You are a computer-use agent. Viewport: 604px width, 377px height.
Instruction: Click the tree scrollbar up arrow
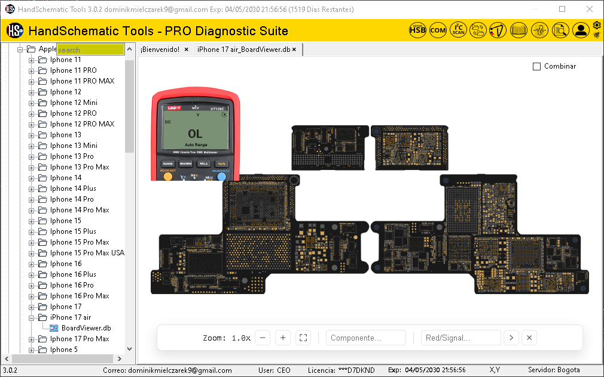click(129, 49)
